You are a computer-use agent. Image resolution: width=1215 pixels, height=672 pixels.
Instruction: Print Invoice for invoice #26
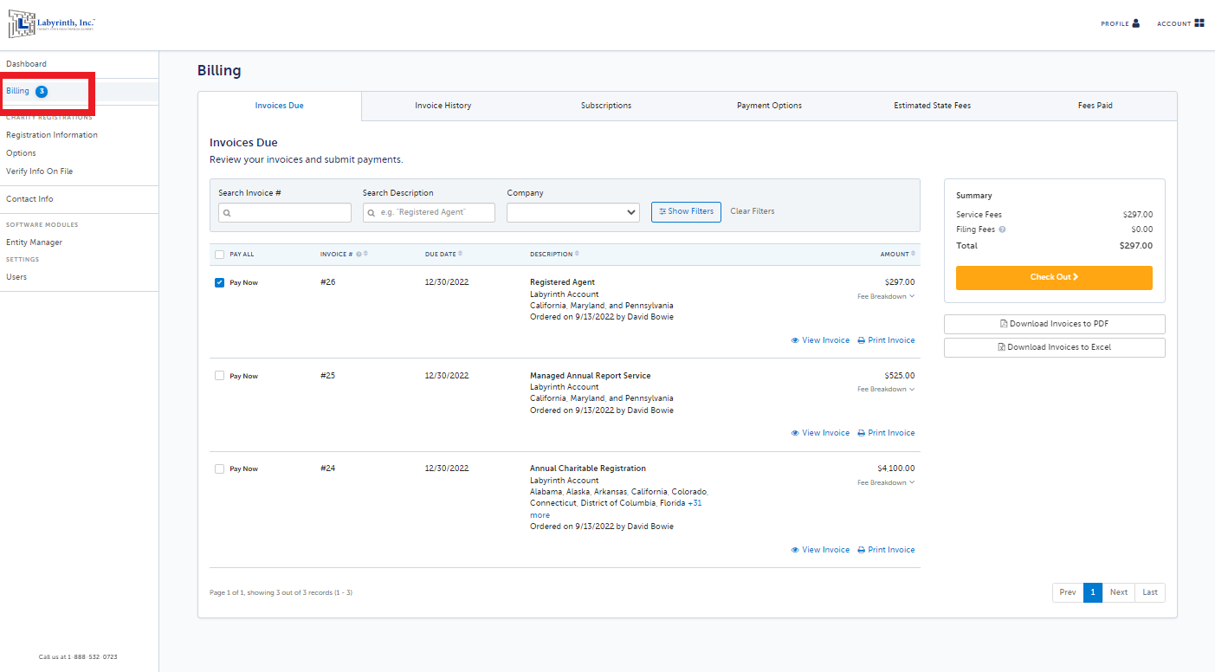coord(886,340)
